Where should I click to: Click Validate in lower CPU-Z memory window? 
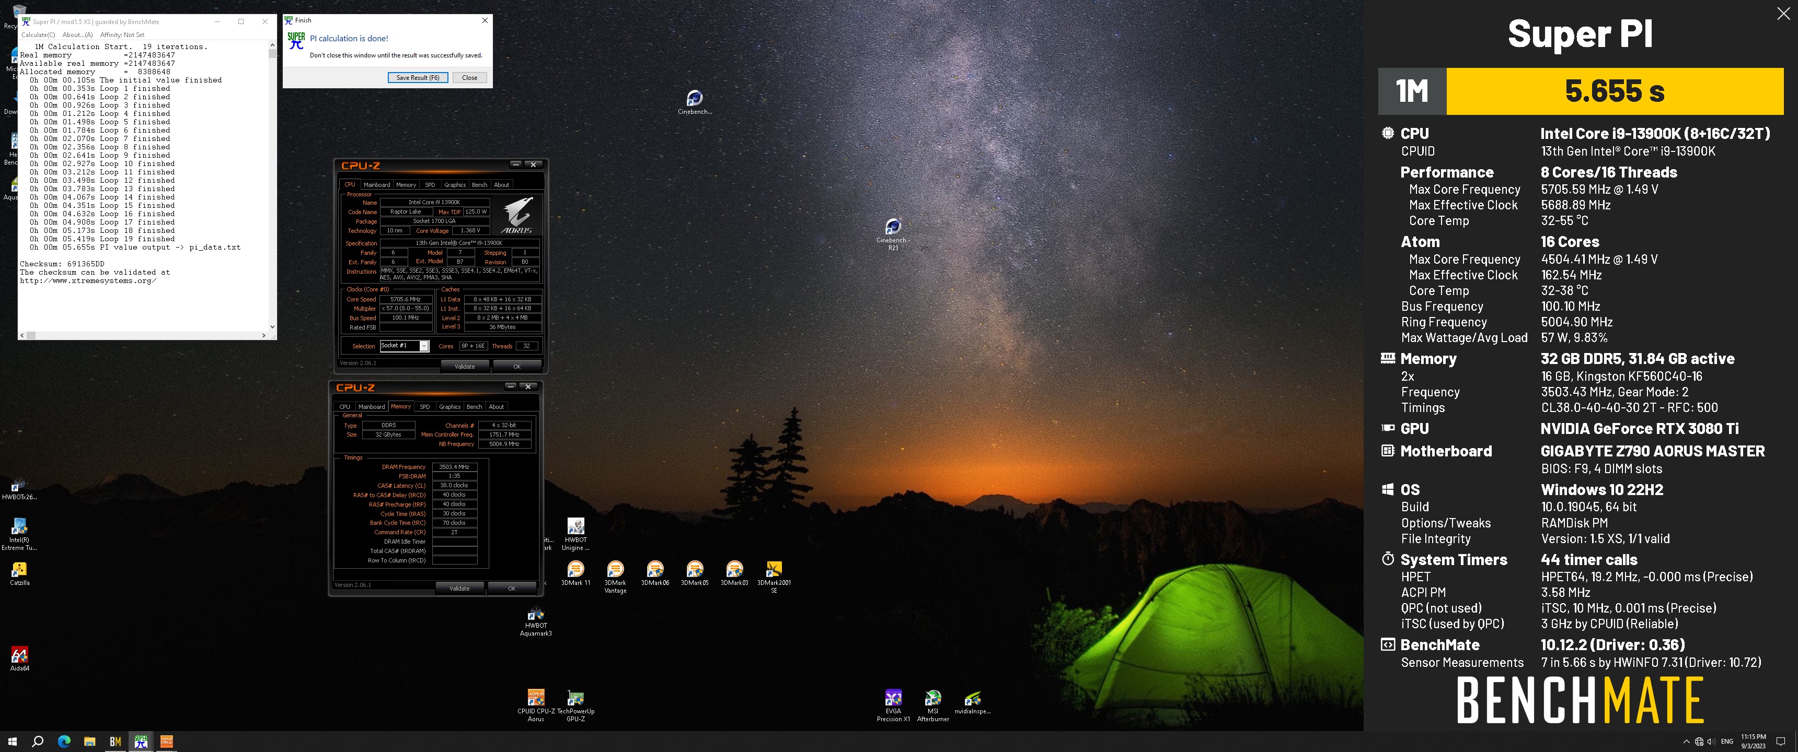click(459, 588)
